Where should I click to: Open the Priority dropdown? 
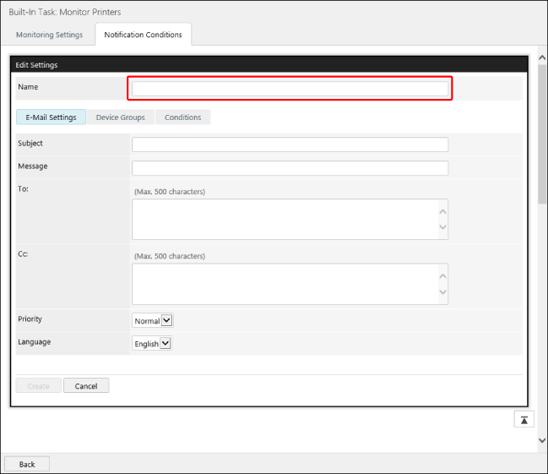(x=153, y=320)
